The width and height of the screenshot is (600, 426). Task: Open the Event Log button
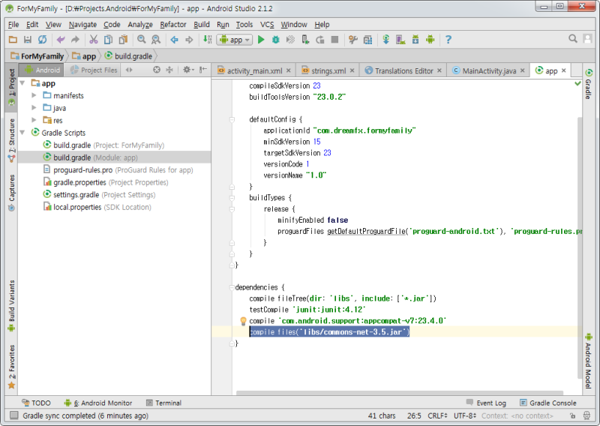(x=486, y=403)
